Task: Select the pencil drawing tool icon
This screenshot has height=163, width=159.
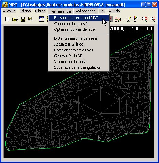Action: pos(129,19)
